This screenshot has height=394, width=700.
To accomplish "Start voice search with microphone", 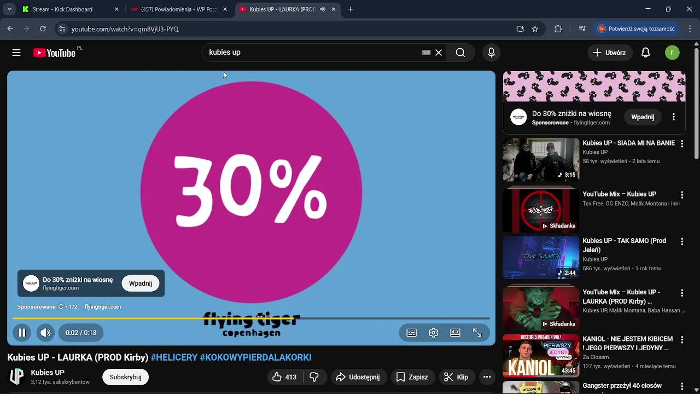I will pos(491,53).
